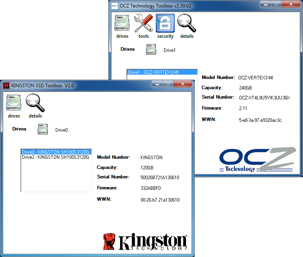
Task: Click Kingston Toolbox title bar icon
Action: coord(6,86)
